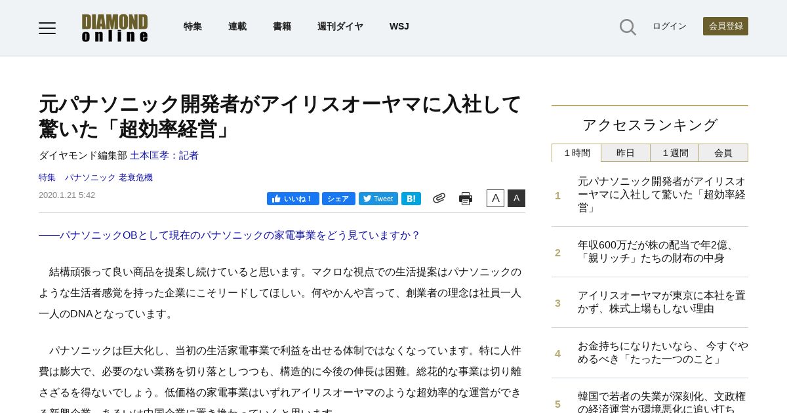Open ranking 3 article アイリスオーヤマが東京に本社
Viewport: 787px width, 413px height.
click(x=662, y=302)
